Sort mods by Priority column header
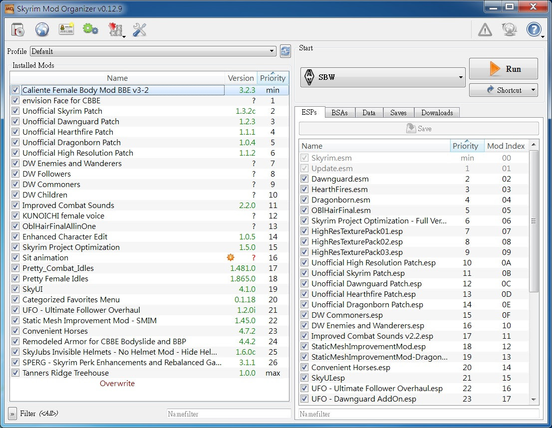The height and width of the screenshot is (428, 552). click(273, 78)
